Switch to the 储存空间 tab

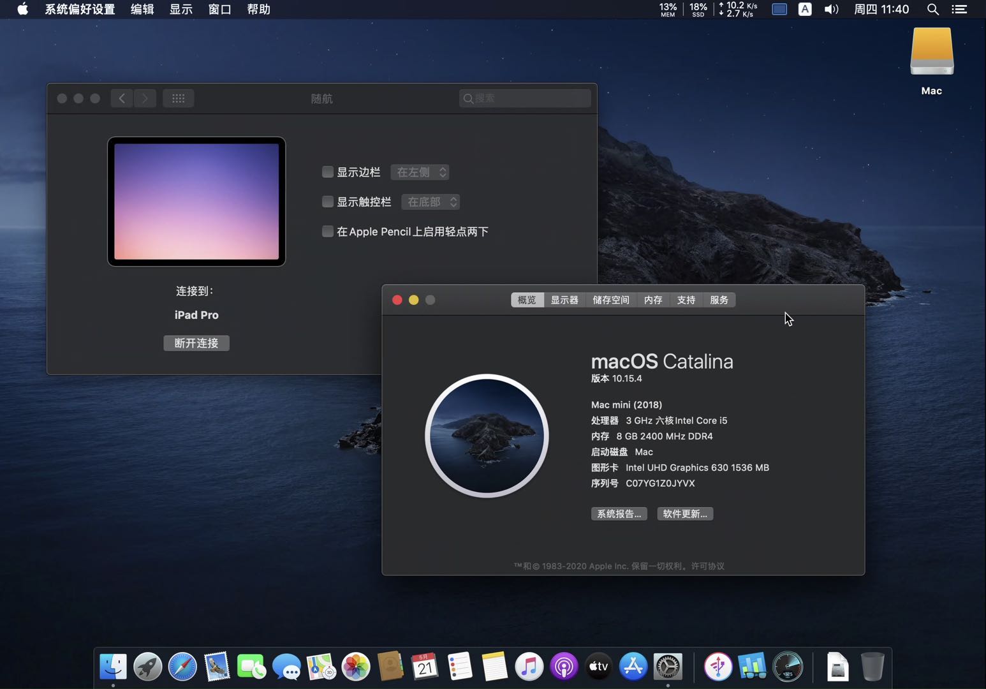(x=611, y=300)
